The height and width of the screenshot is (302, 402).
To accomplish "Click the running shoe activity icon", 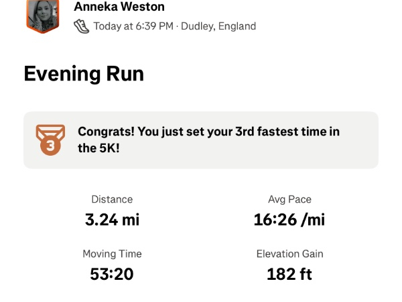I will 81,26.
